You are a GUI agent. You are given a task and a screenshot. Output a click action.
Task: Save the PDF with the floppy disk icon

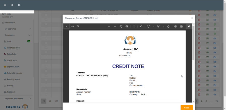181,26
